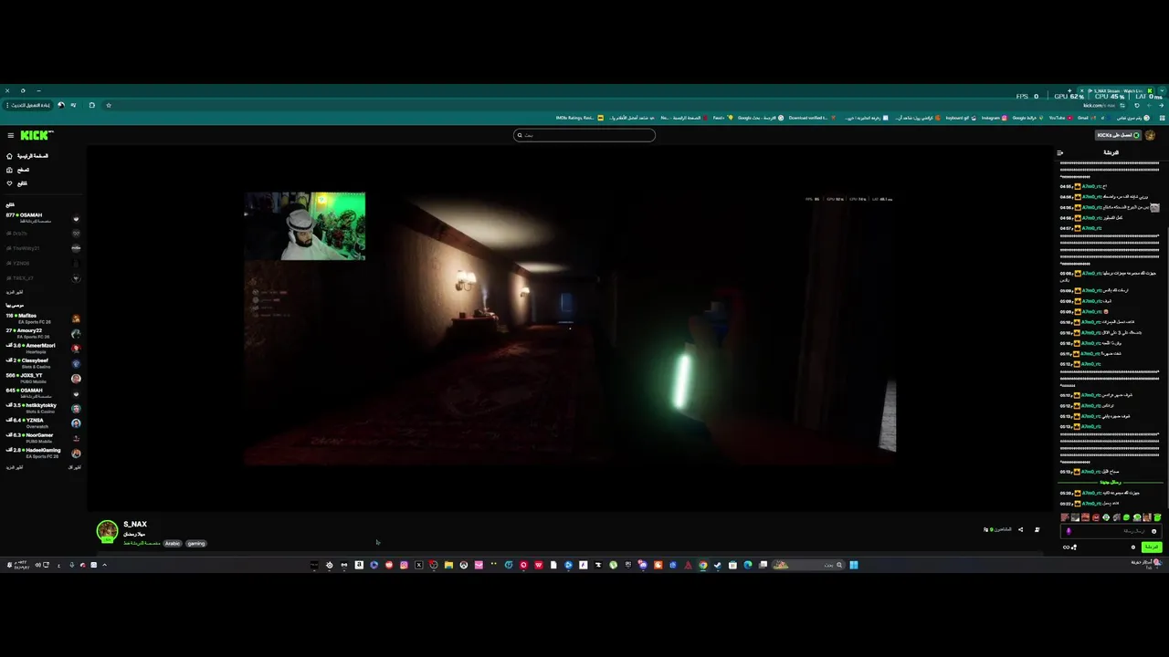Open the stream more options icon
The width and height of the screenshot is (1169, 657).
1037,529
